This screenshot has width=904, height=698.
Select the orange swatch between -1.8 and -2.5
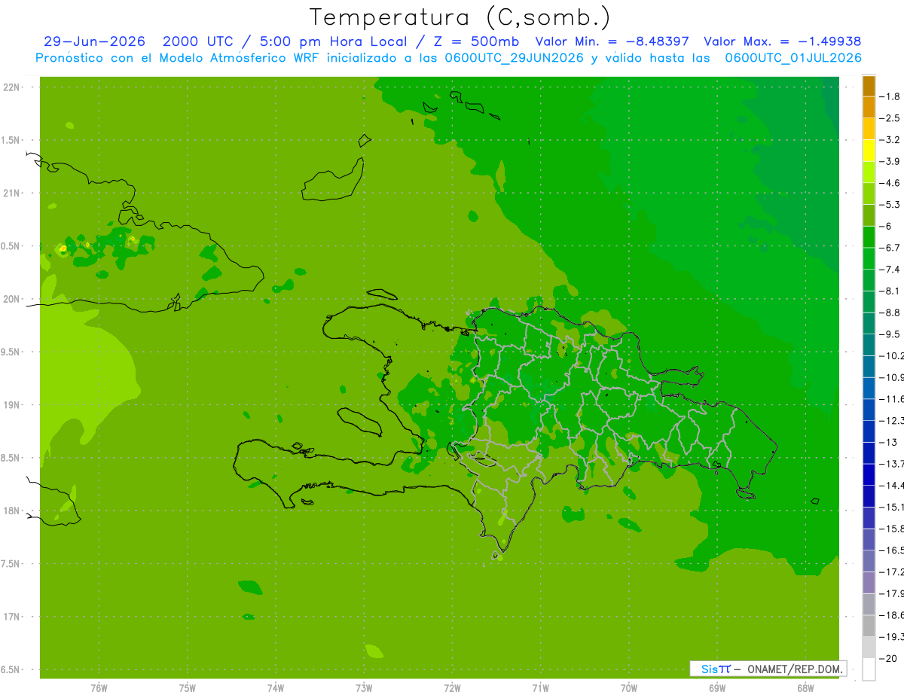click(x=869, y=108)
